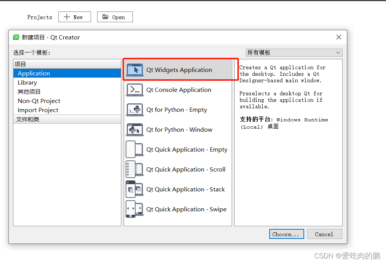Viewport: 386px width, 263px height.
Task: Select Library in the project list
Action: click(67, 83)
